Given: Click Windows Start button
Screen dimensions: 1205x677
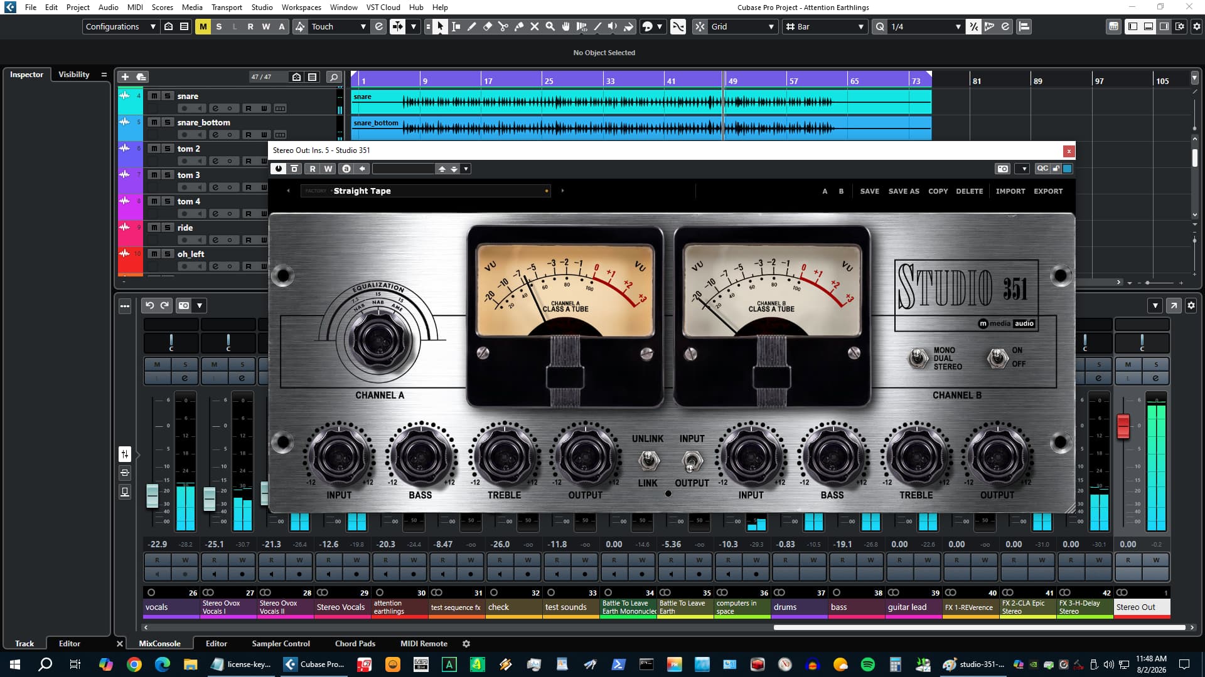Looking at the screenshot, I should (x=15, y=664).
